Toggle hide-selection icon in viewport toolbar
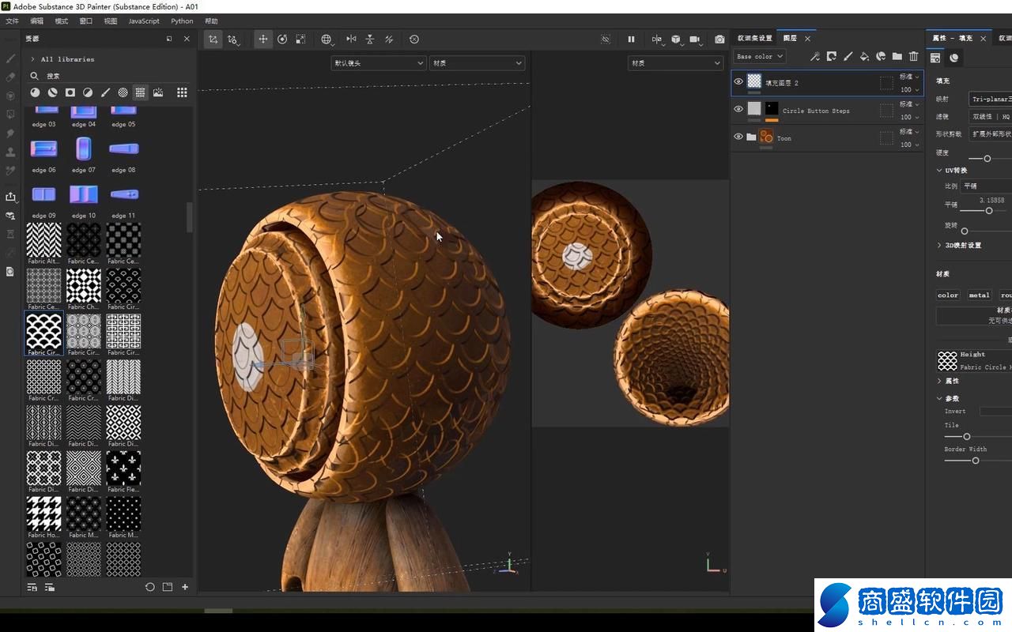The height and width of the screenshot is (632, 1012). point(606,39)
